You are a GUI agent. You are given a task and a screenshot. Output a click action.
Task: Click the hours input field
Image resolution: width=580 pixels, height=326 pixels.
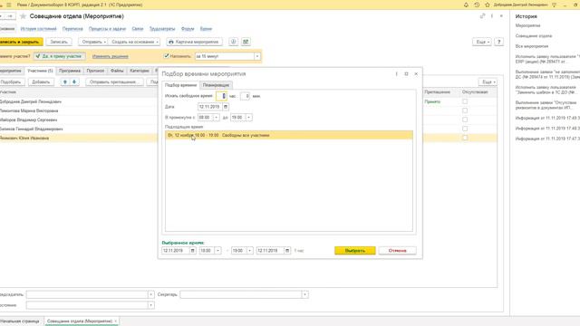pos(221,96)
